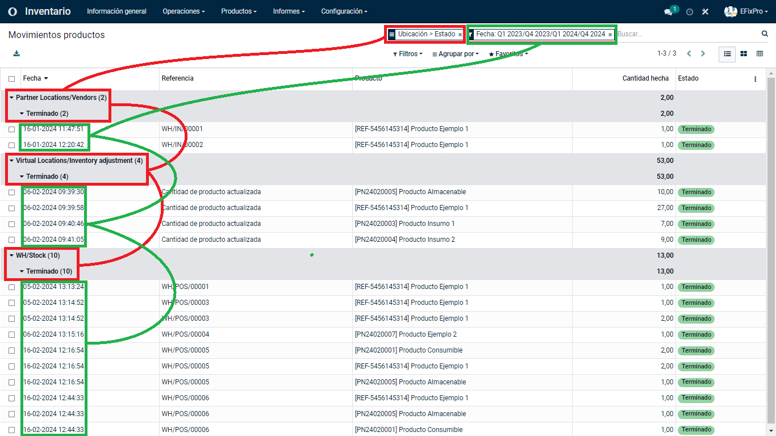The width and height of the screenshot is (776, 436).
Task: Switch to pivot table view
Action: pyautogui.click(x=760, y=54)
